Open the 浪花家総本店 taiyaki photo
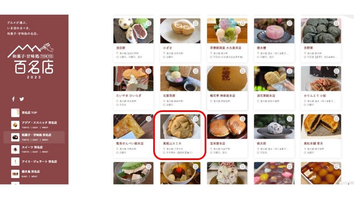The image size is (354, 199). point(274,78)
